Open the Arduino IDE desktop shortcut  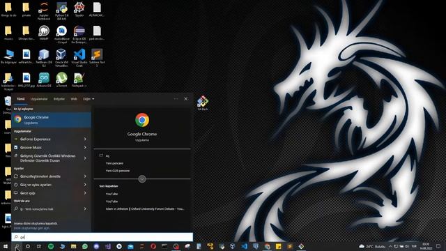point(44,79)
